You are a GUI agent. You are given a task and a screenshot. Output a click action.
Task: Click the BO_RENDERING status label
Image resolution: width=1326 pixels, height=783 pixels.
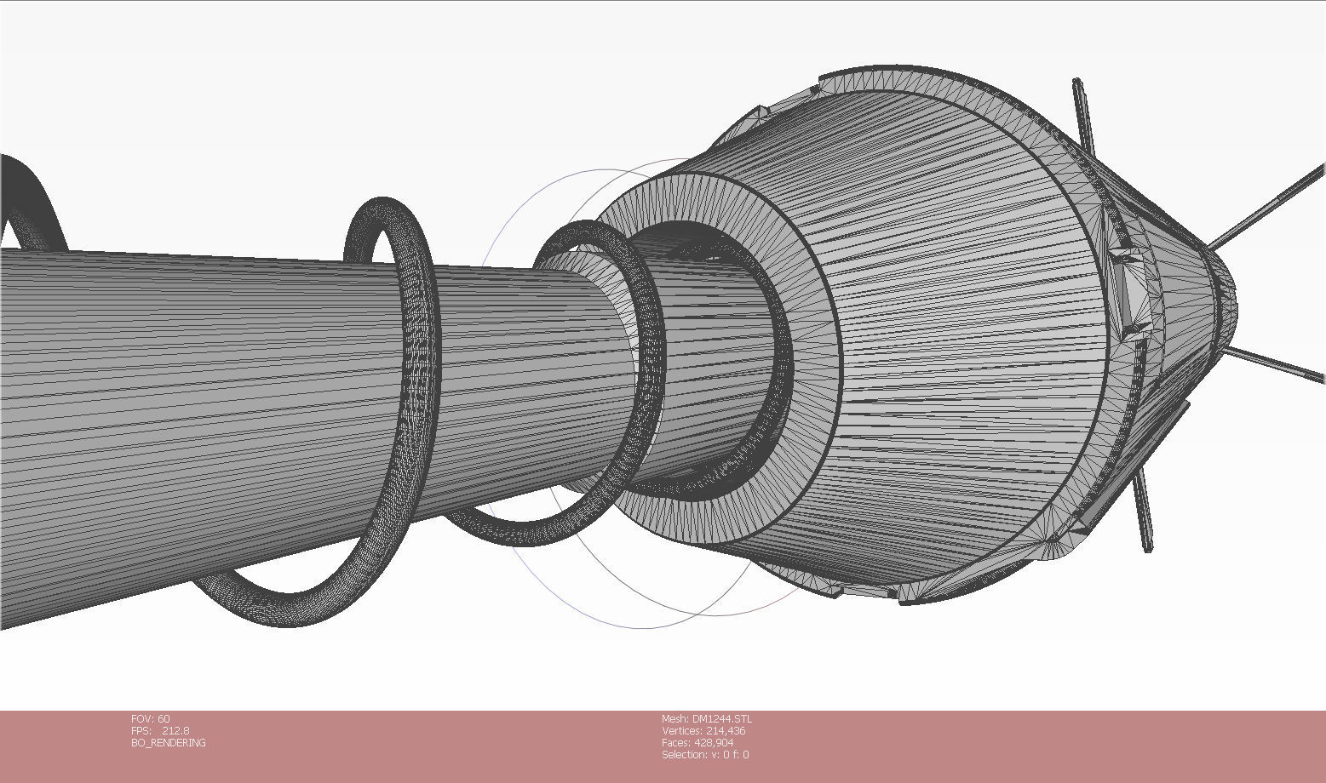(x=169, y=743)
